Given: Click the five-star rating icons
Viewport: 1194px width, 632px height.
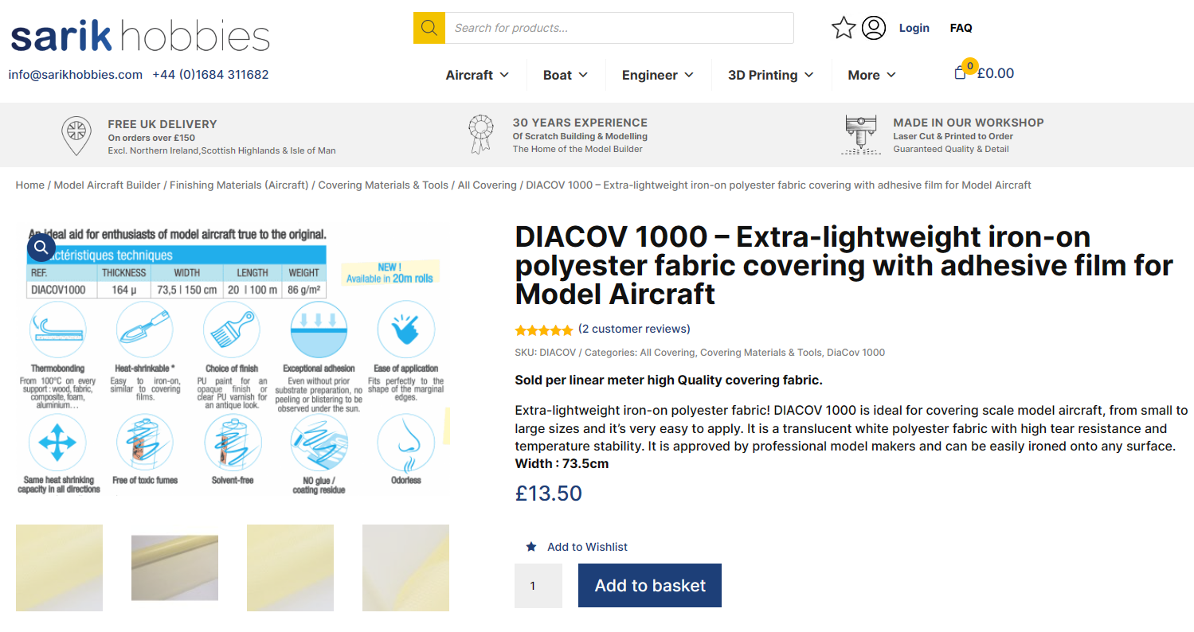Looking at the screenshot, I should (x=544, y=330).
